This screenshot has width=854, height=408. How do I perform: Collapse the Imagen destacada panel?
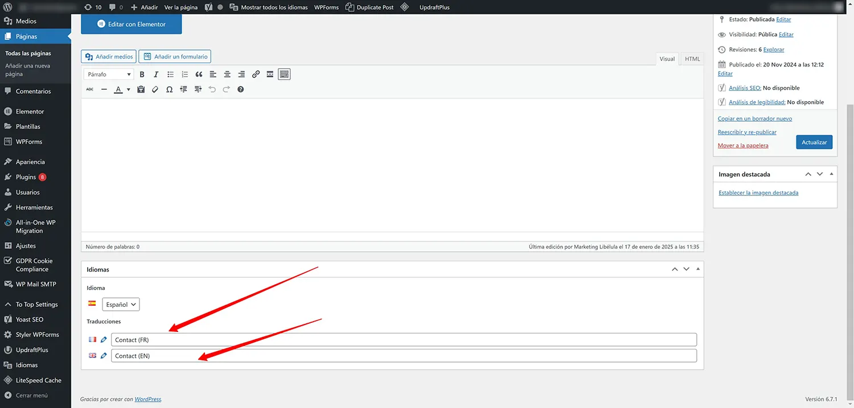click(x=831, y=174)
